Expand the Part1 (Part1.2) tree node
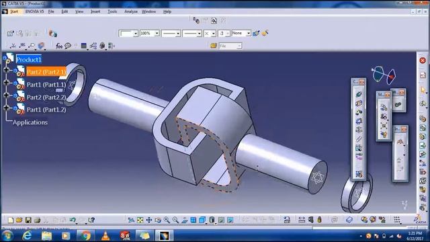 coord(6,108)
